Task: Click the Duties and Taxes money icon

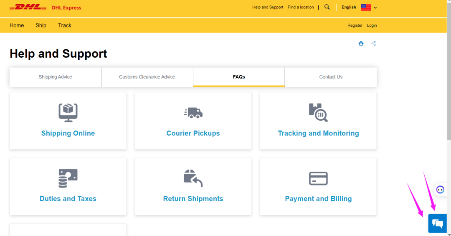Action: click(x=68, y=178)
